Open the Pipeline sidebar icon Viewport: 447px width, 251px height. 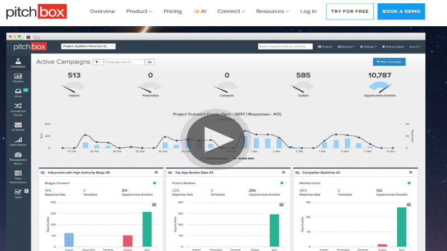coord(18,78)
